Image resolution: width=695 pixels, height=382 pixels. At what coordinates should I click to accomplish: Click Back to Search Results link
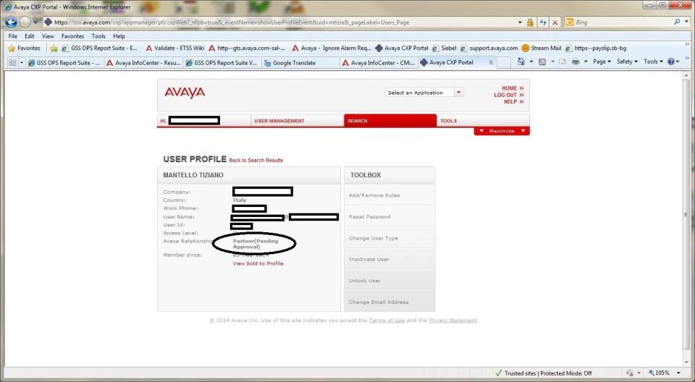[x=256, y=161]
